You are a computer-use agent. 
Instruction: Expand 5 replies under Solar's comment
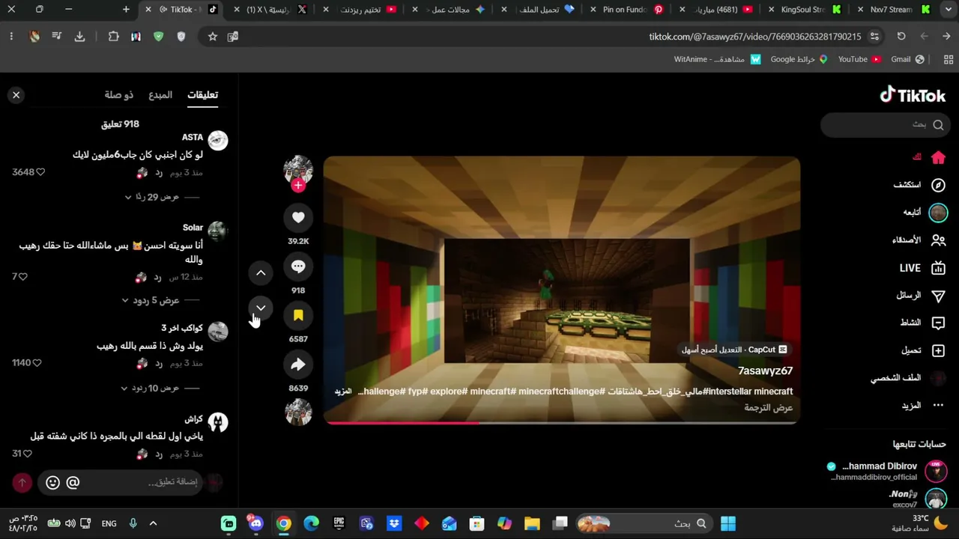point(161,300)
